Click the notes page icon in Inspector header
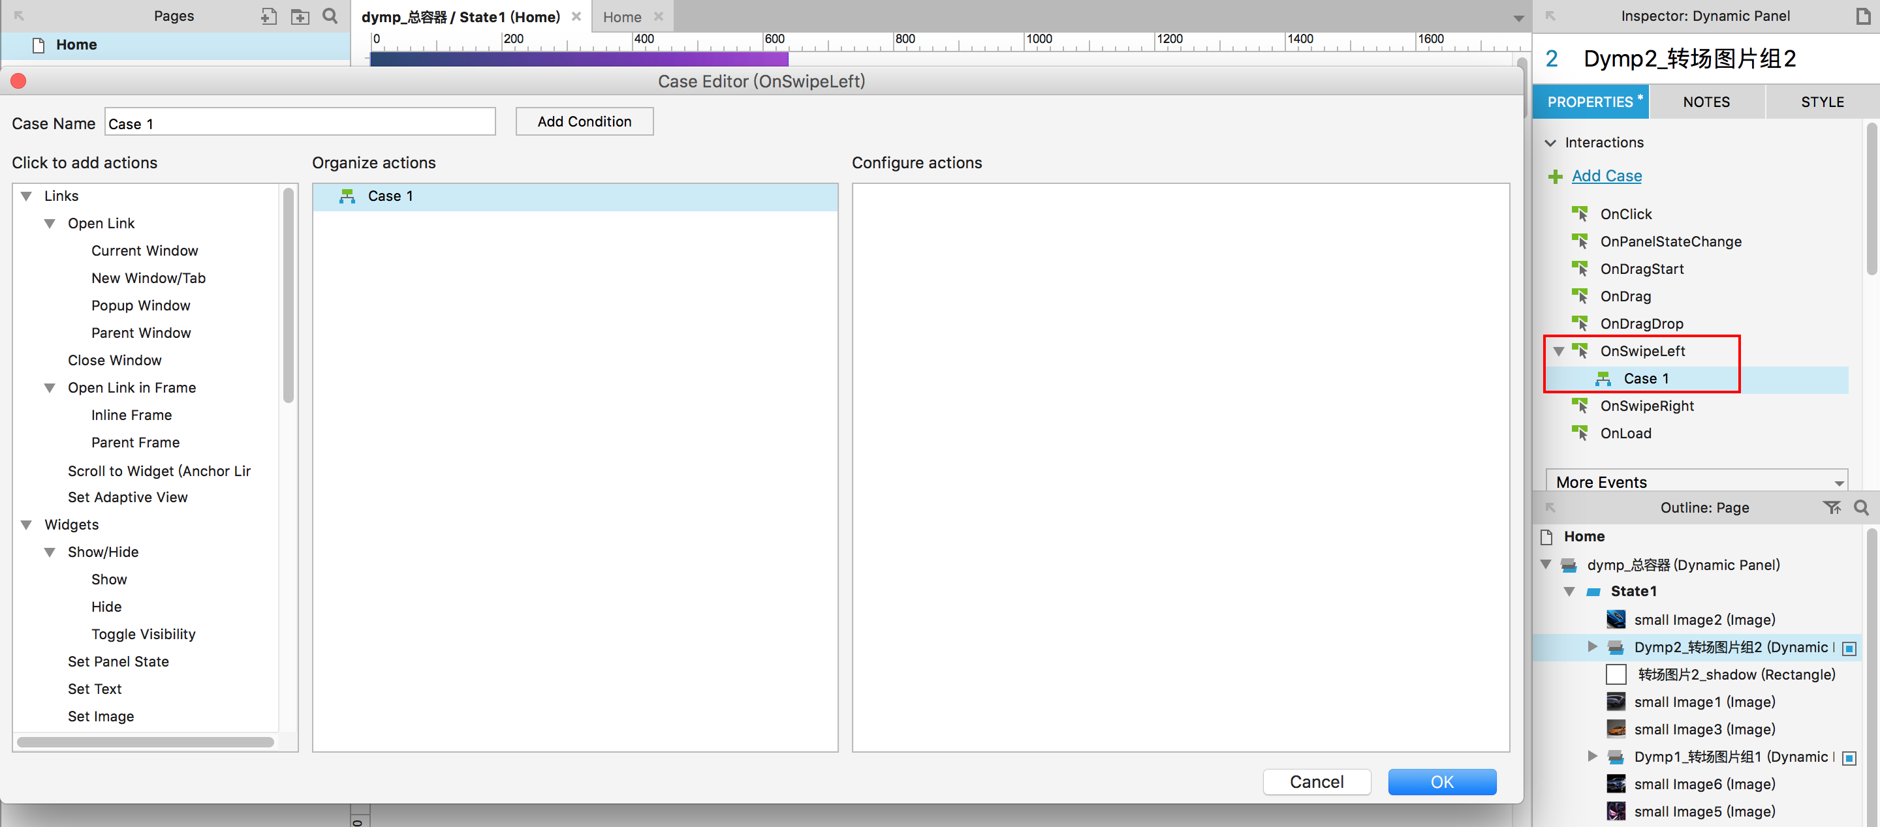This screenshot has width=1880, height=827. pos(1862,16)
